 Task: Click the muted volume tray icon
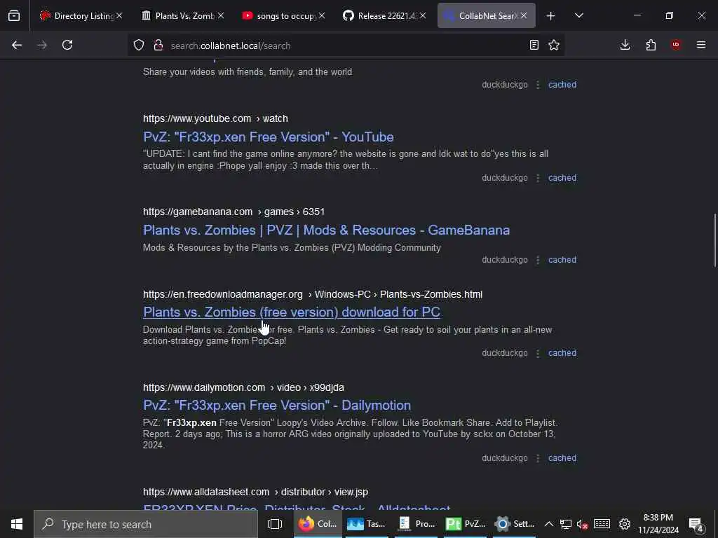[x=582, y=524]
